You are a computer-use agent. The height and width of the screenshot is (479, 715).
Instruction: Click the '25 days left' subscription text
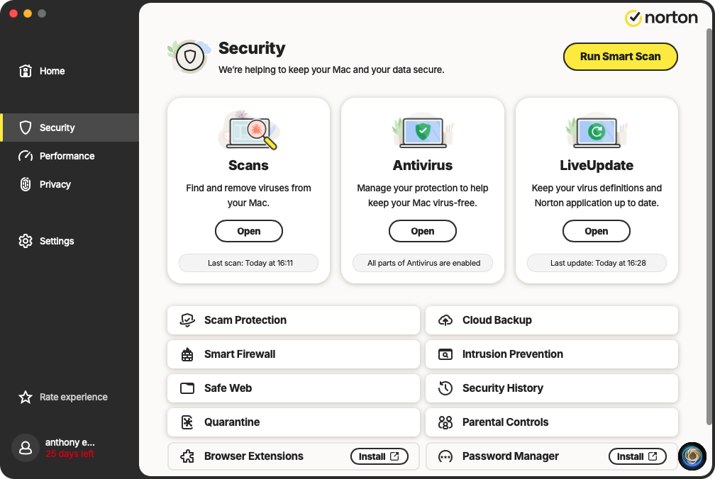(70, 453)
